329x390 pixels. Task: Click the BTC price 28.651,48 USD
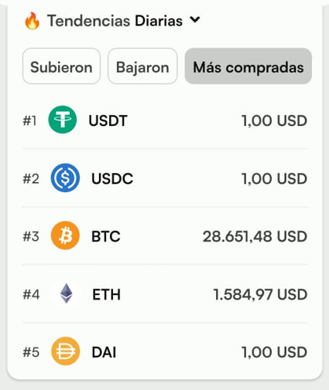[x=255, y=236]
